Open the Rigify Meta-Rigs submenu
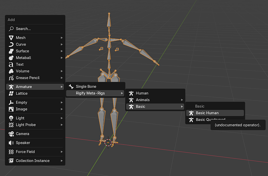The width and height of the screenshot is (268, 176). tap(95, 93)
